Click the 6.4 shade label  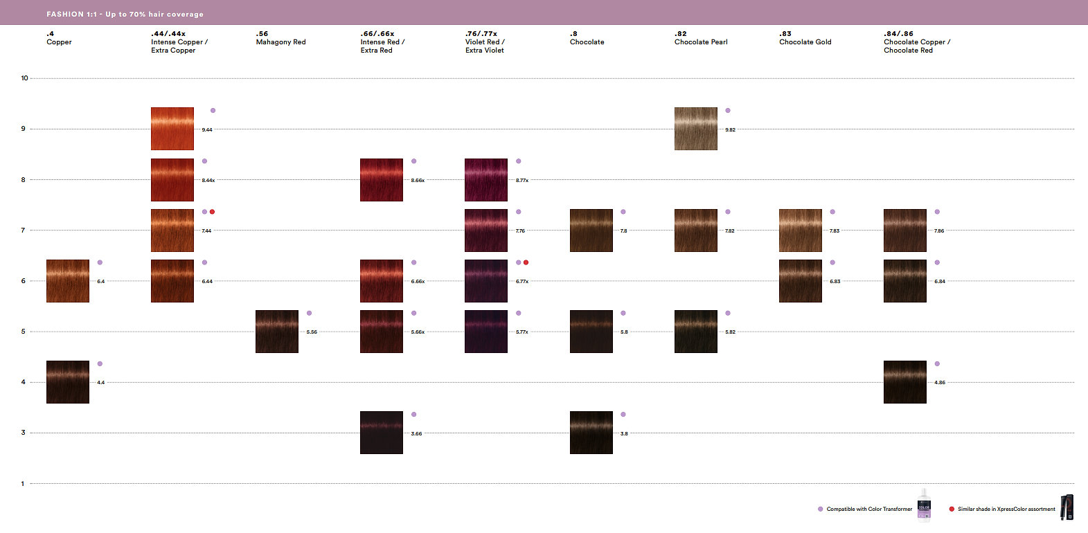pyautogui.click(x=101, y=282)
